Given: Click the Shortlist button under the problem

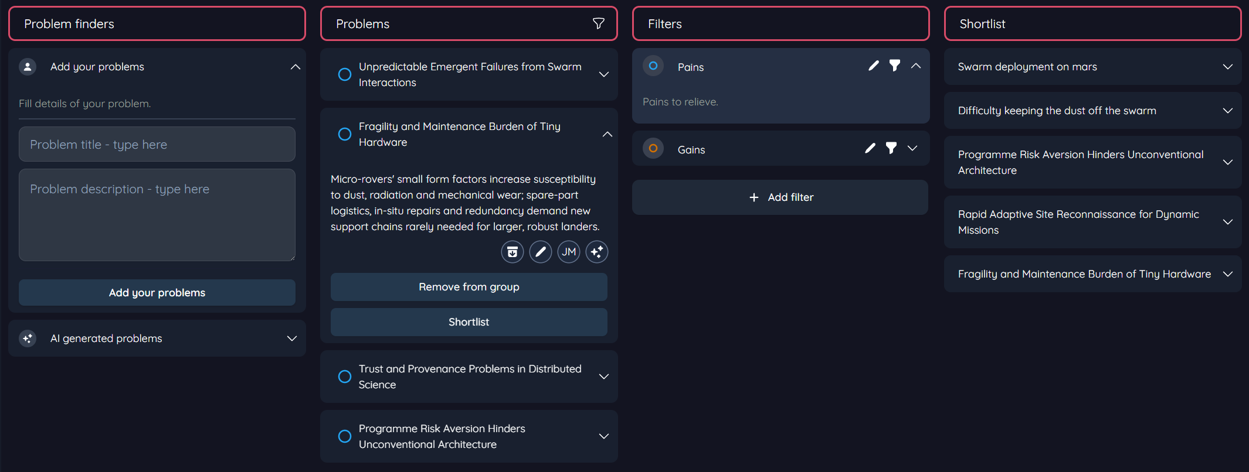Looking at the screenshot, I should [x=469, y=322].
